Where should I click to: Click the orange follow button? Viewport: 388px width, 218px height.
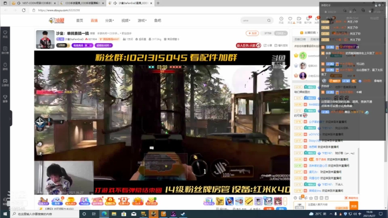252,33
